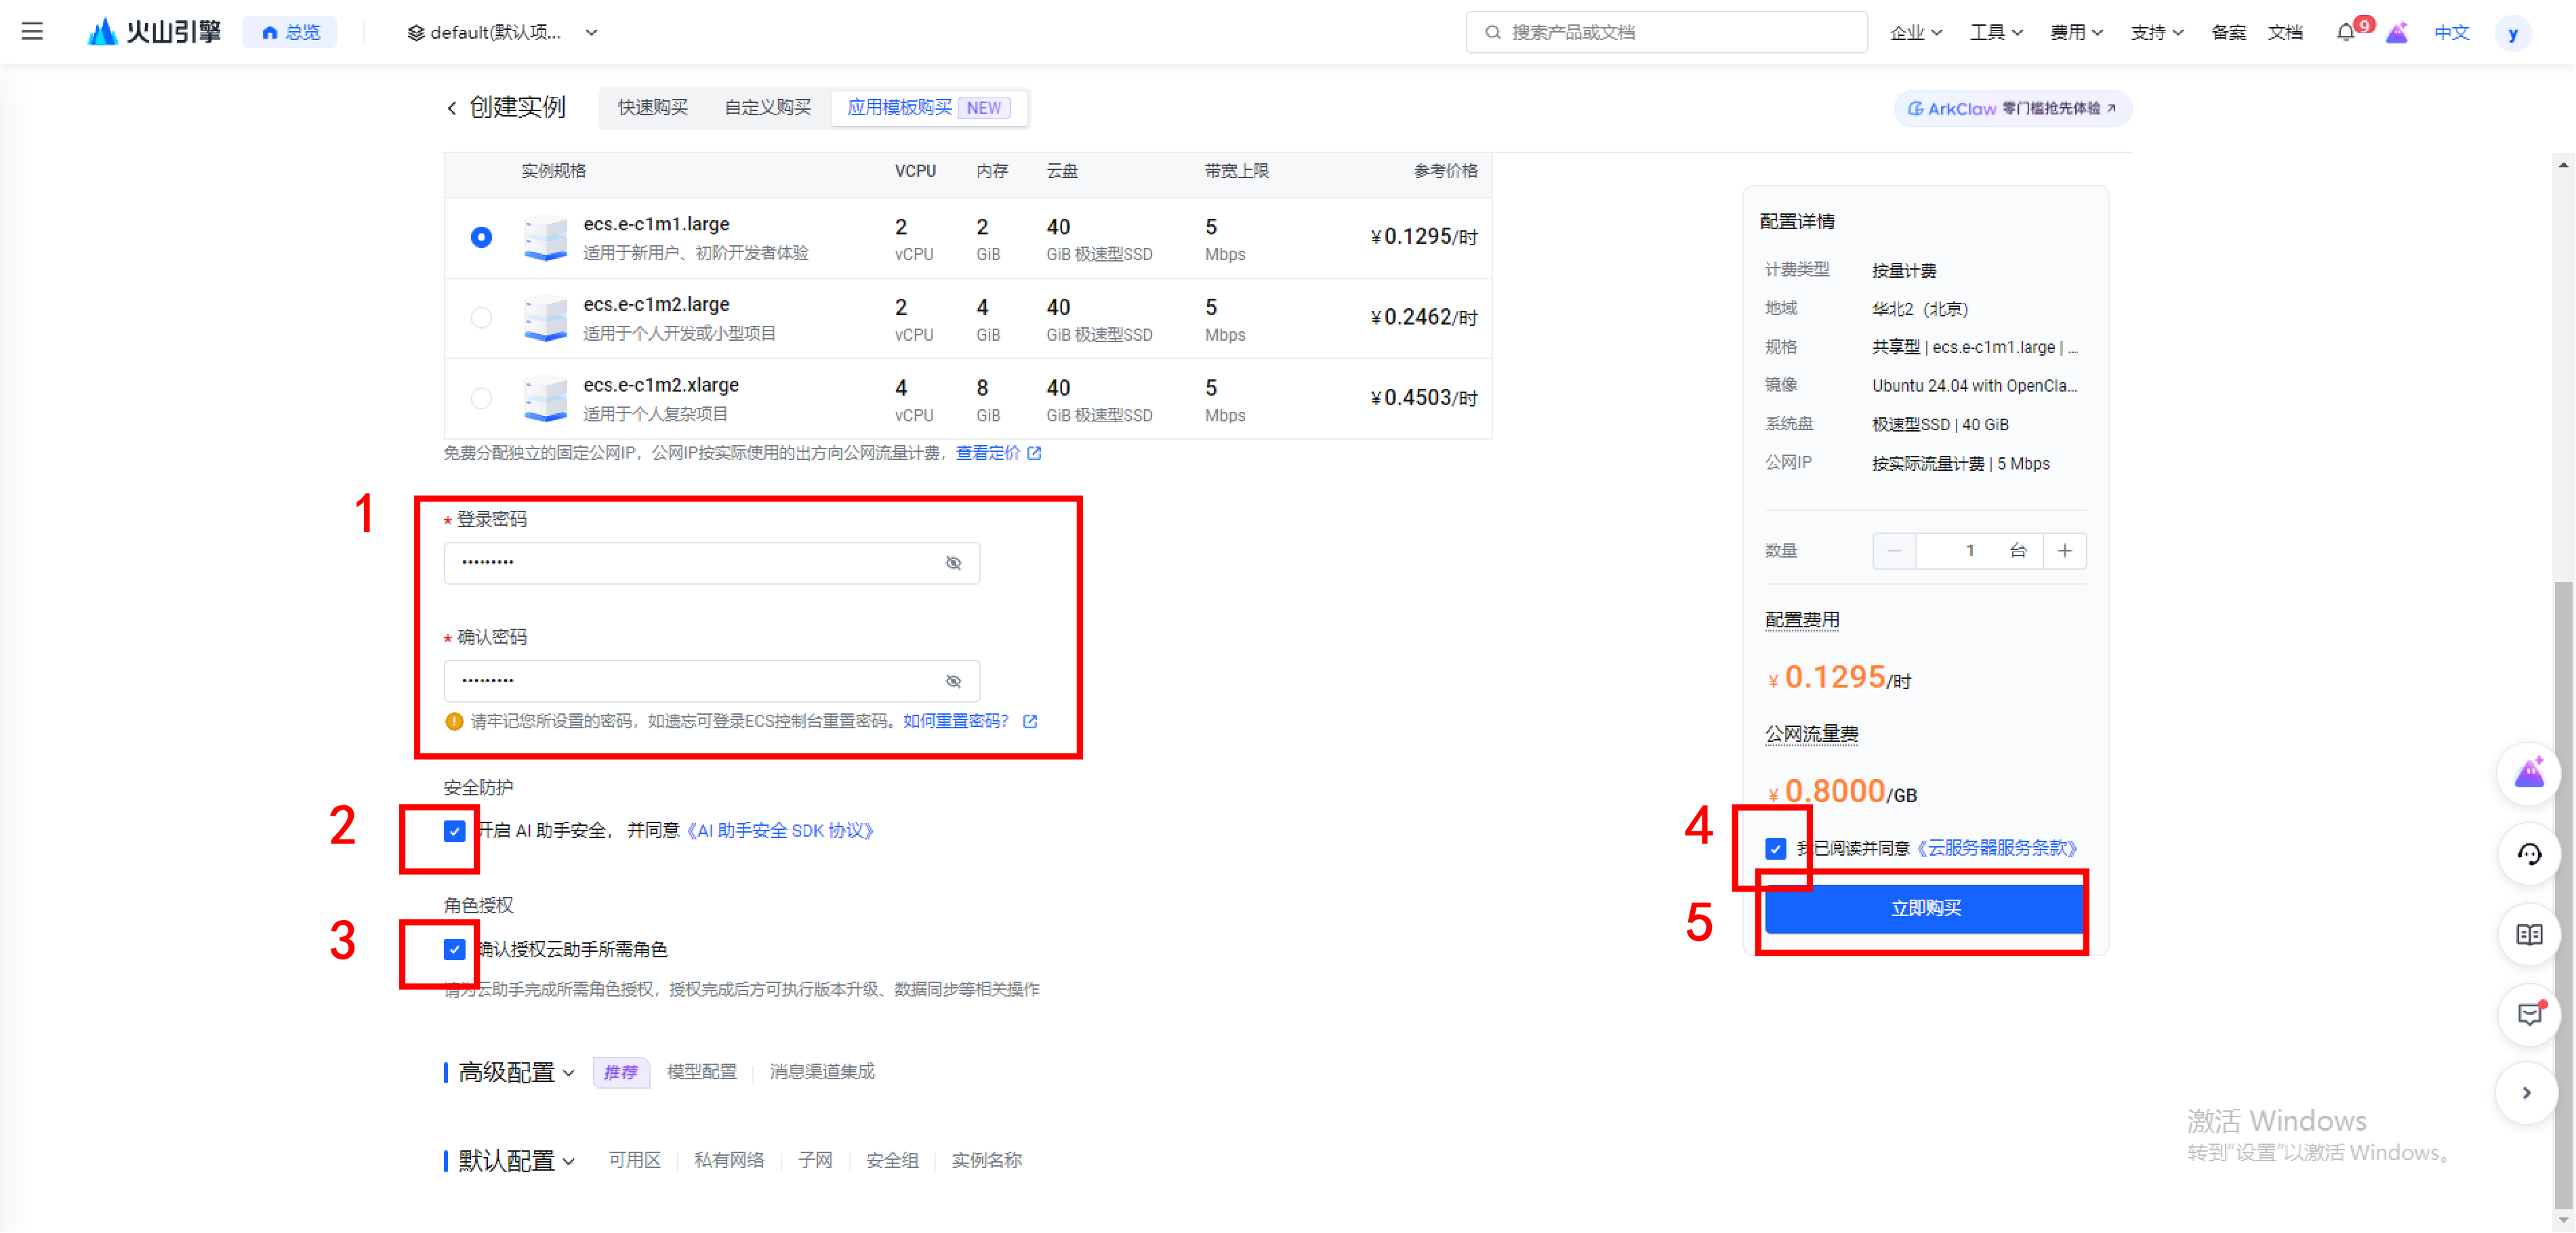Switch to the 自定义购买 tab
The image size is (2576, 1233).
click(x=767, y=108)
